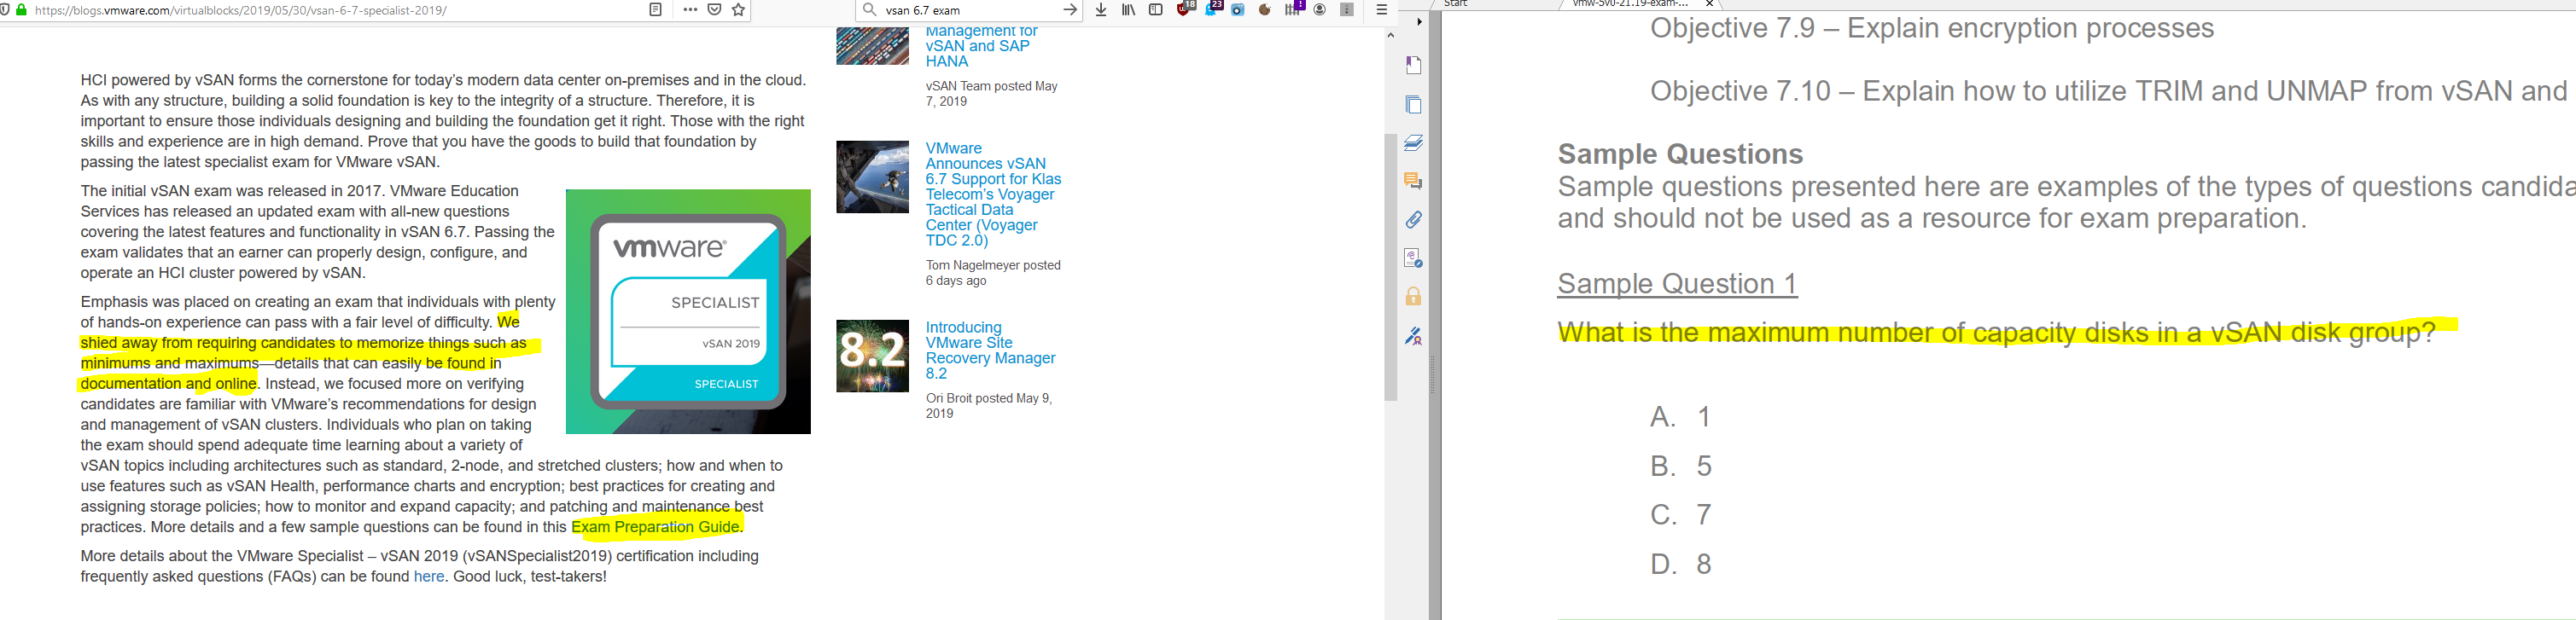Open the cookie extension icon
The image size is (2576, 620).
coord(1265,10)
